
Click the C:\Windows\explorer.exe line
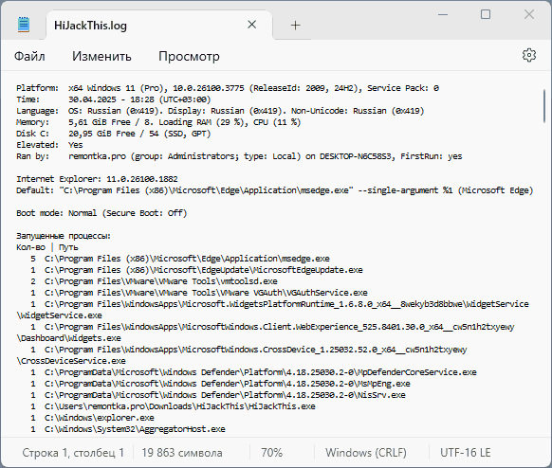click(x=92, y=418)
